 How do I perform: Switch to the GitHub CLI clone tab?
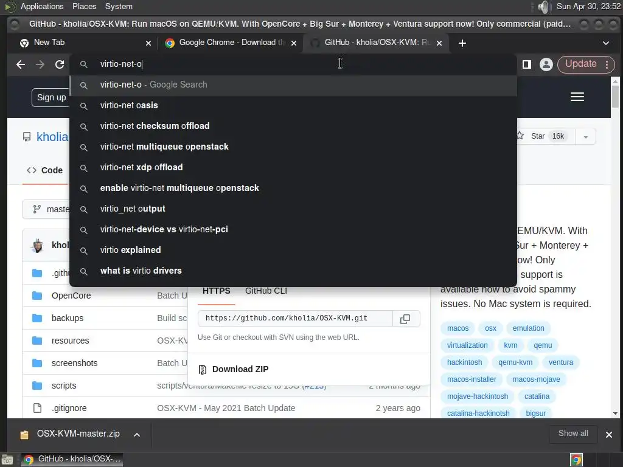pyautogui.click(x=266, y=291)
